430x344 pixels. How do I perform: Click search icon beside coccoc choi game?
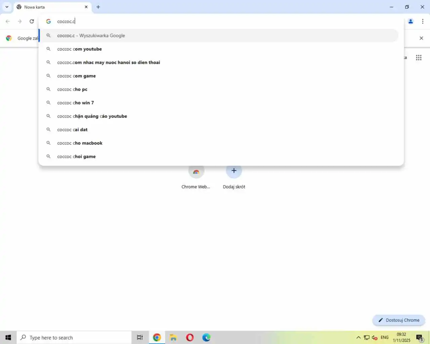[48, 156]
